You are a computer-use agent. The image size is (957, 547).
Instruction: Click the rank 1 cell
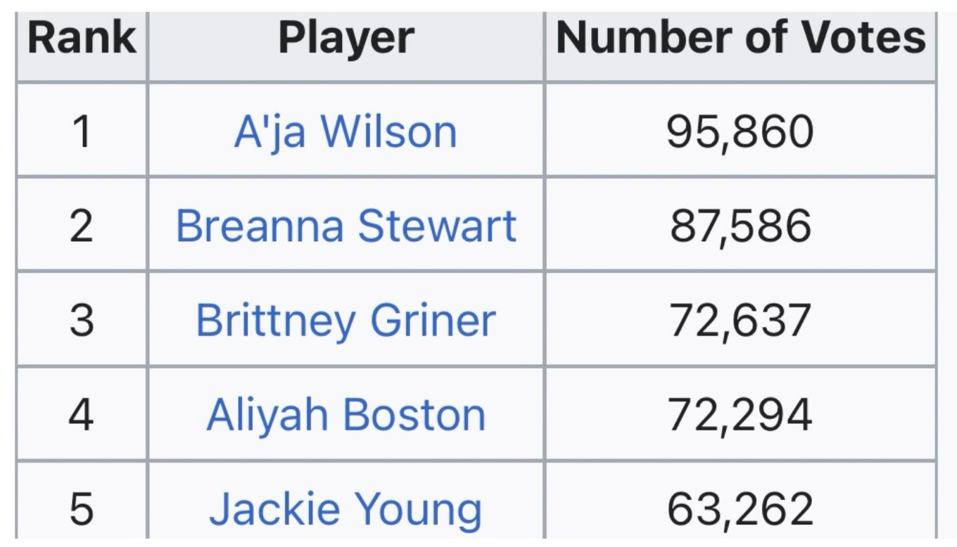[82, 131]
